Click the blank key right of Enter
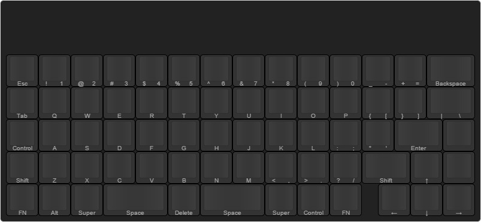The width and height of the screenshot is (481, 222). [459, 135]
